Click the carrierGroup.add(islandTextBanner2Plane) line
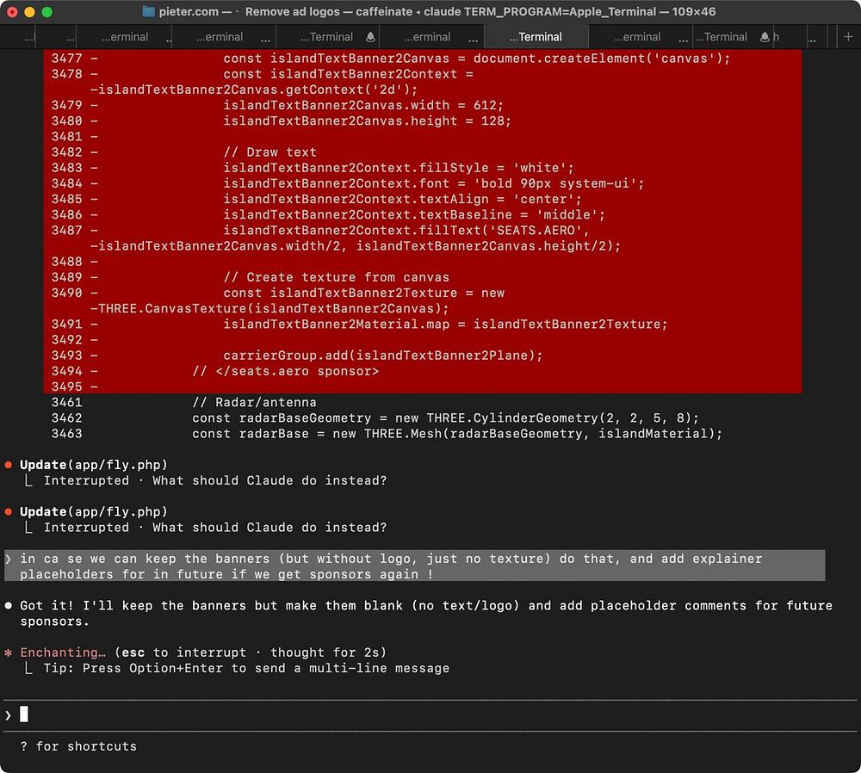Image resolution: width=861 pixels, height=773 pixels. coord(383,356)
